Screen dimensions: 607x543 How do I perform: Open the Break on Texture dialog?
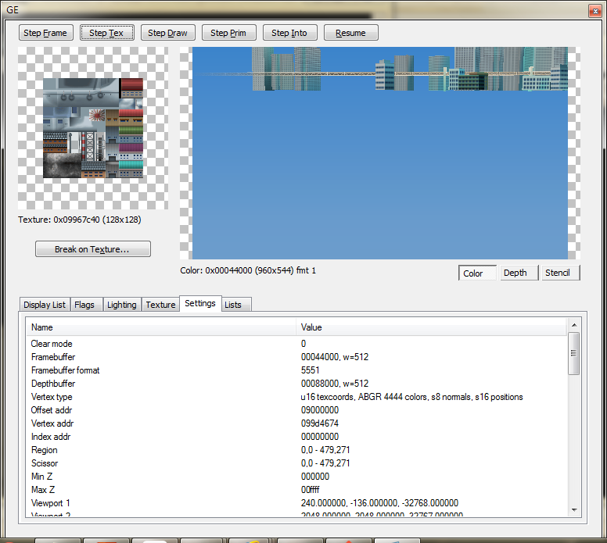point(92,249)
